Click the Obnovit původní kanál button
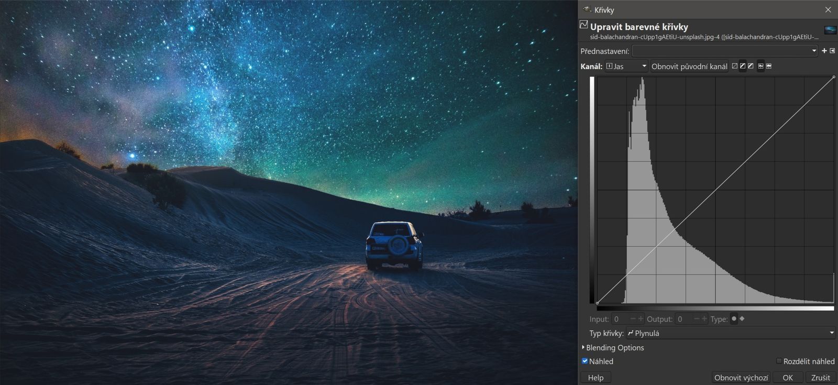 [x=689, y=67]
